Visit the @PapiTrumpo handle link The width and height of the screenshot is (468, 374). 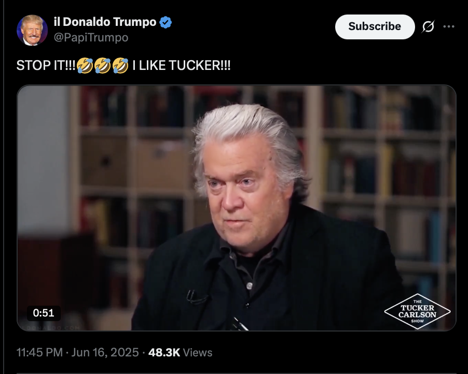(x=91, y=37)
